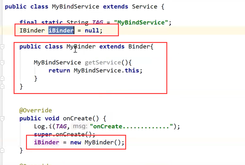Image resolution: width=245 pixels, height=165 pixels.
Task: Collapse the onCreate method fold marker
Action: click(2, 119)
